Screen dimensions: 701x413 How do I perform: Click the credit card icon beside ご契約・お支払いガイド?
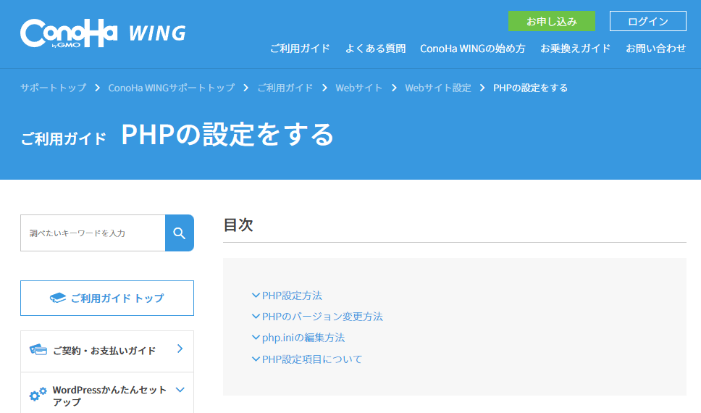click(38, 350)
